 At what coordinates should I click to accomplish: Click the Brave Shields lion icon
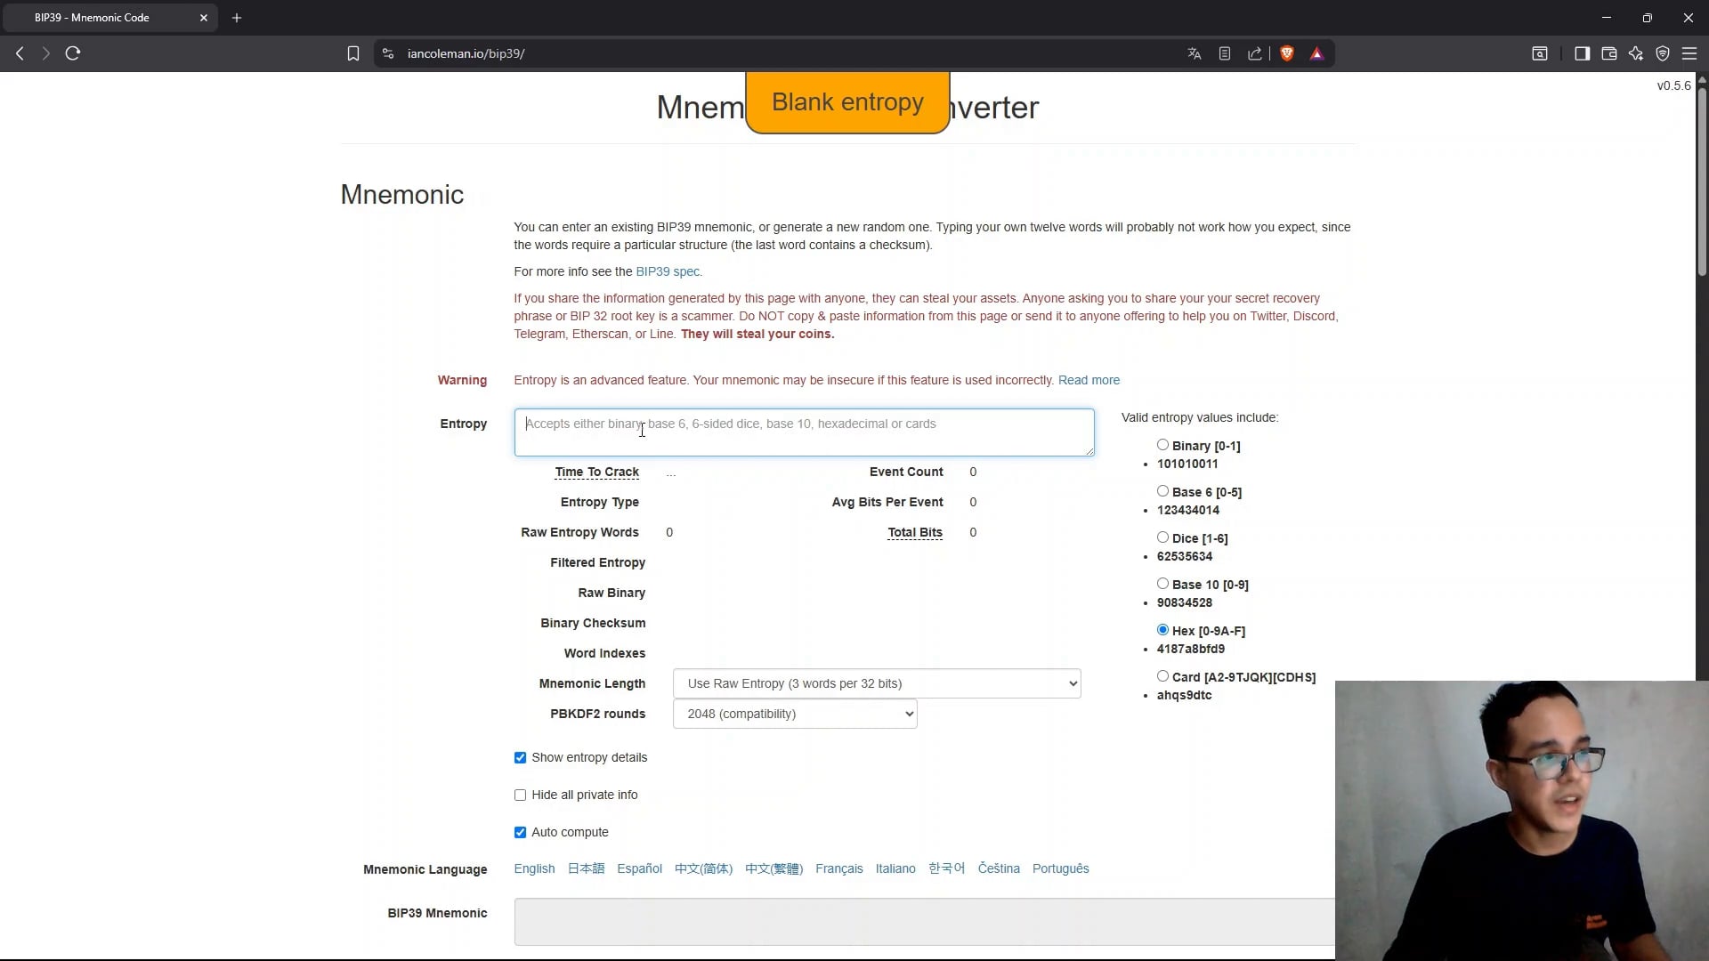pos(1286,53)
